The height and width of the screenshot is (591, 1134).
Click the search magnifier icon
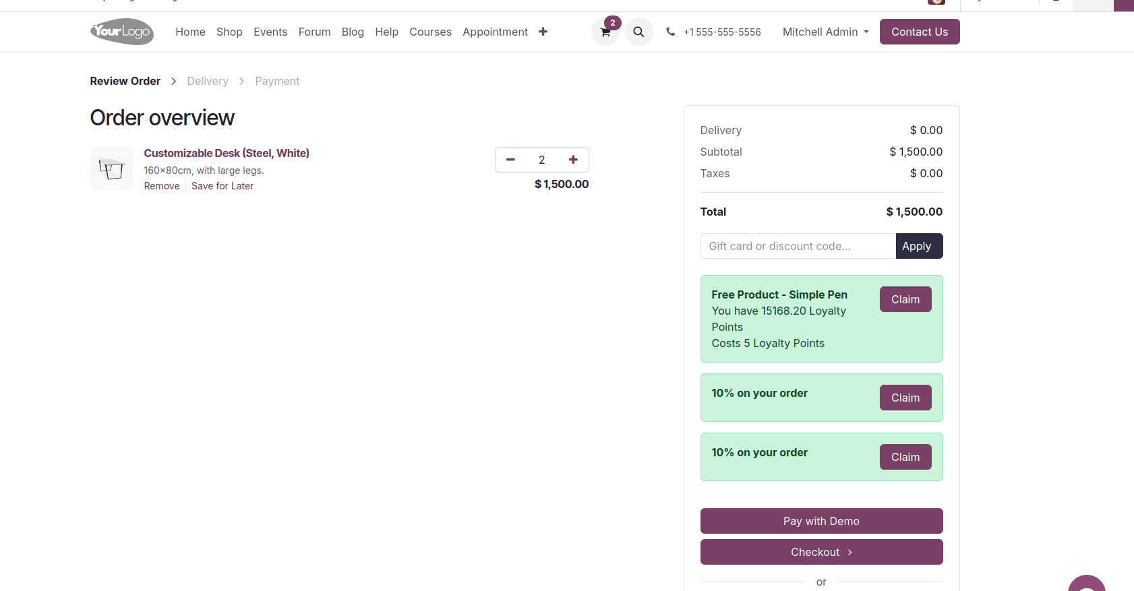click(x=638, y=32)
